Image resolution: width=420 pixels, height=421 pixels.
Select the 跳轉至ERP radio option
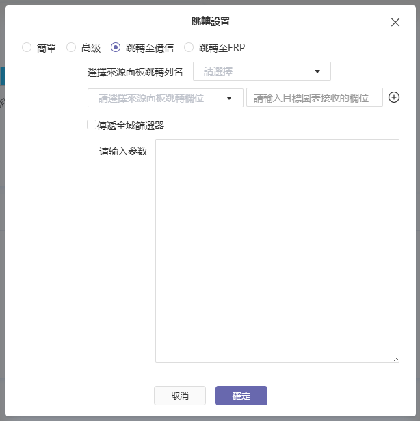click(189, 47)
